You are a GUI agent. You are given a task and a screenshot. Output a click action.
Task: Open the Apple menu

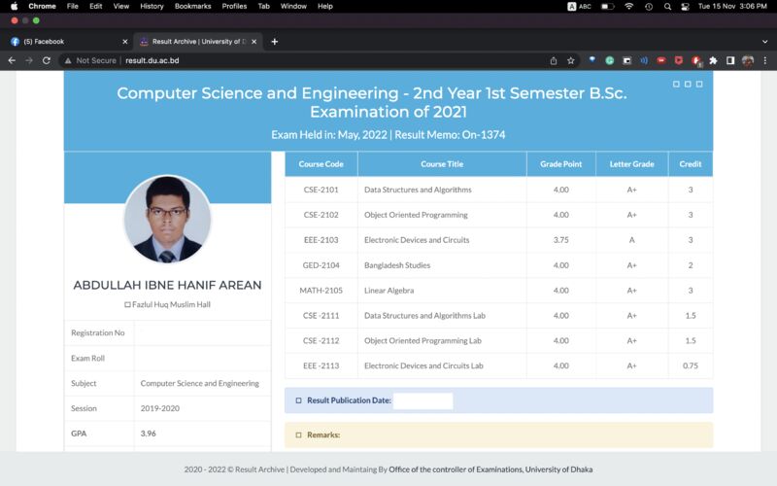pos(14,7)
